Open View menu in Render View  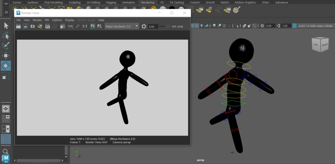27,20
